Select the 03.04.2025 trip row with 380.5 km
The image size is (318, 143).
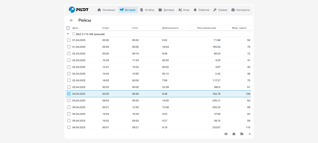(x=69, y=87)
